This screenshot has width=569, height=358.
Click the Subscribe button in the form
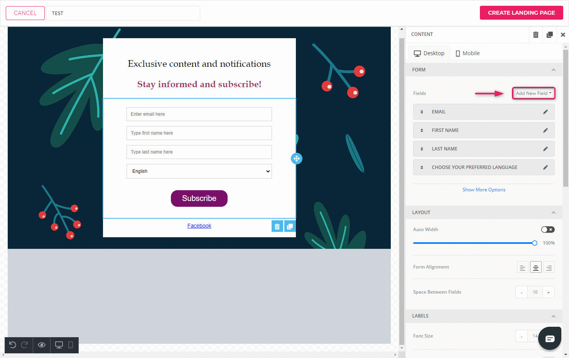[199, 198]
